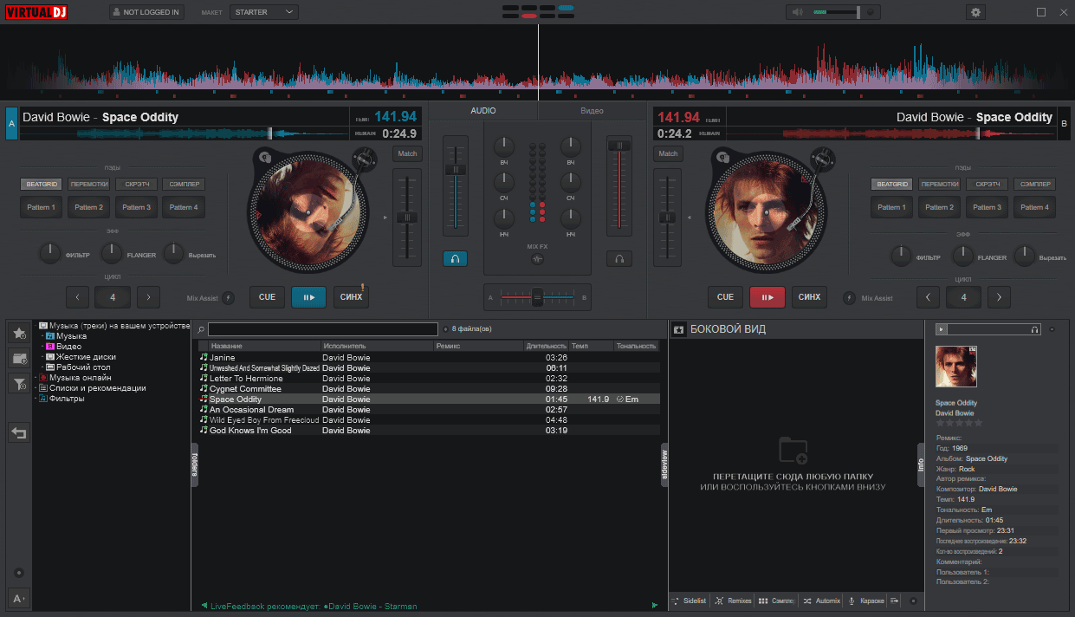
Task: Click the MIX FX icon below the mixer
Action: [x=538, y=259]
